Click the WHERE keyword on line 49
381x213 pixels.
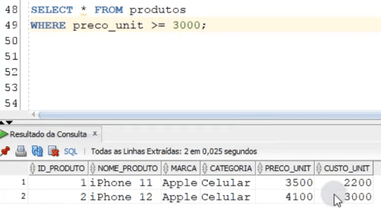point(48,25)
